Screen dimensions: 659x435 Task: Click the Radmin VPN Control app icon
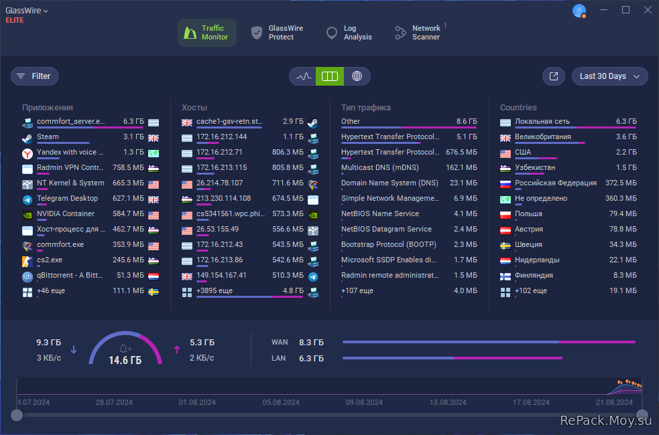(27, 169)
